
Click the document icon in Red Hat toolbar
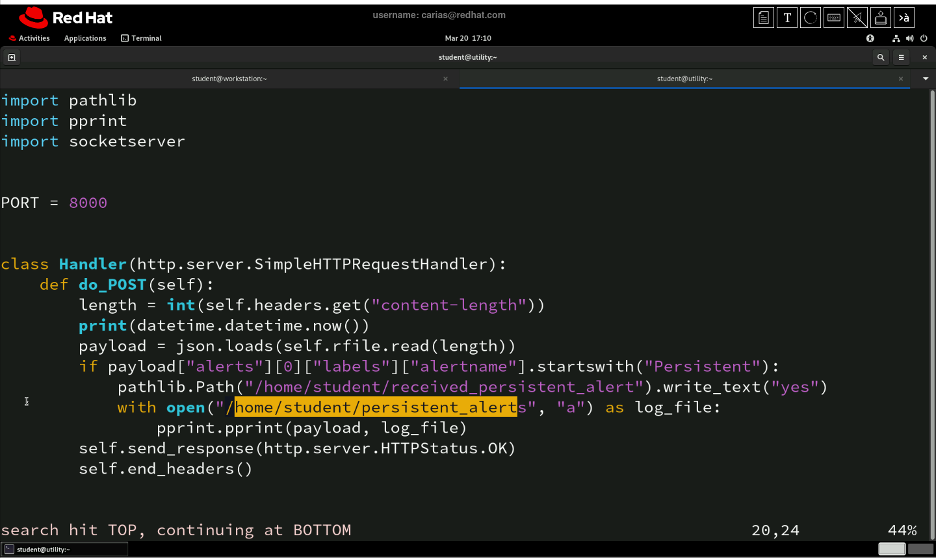[x=764, y=18]
